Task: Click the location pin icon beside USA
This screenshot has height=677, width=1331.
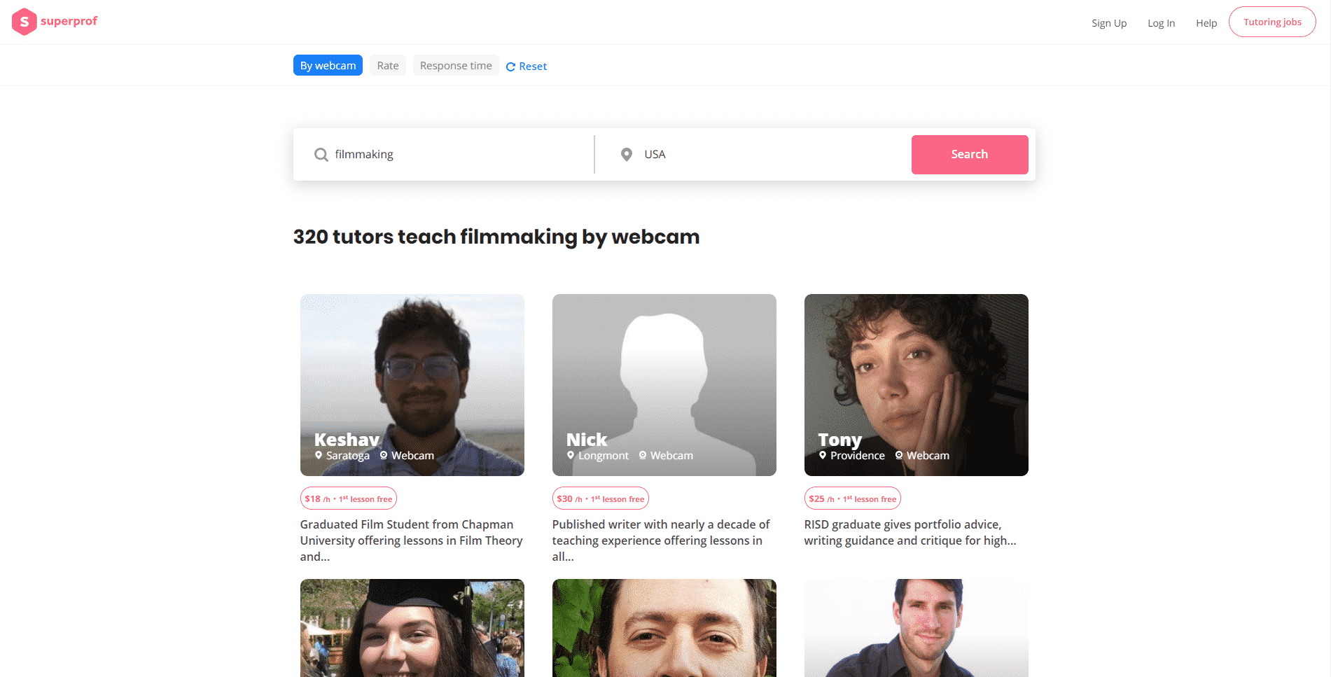Action: [627, 155]
